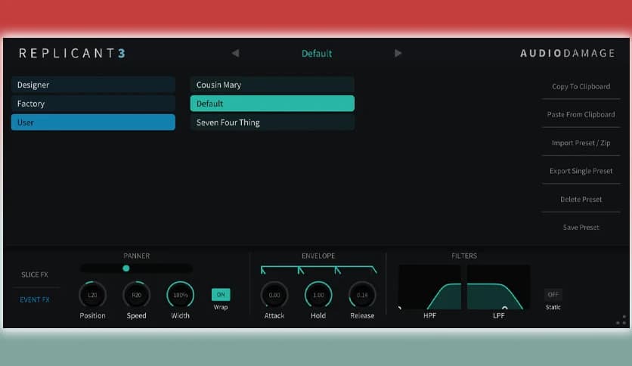The image size is (632, 366).
Task: Load the Cousin Mary preset
Action: [x=272, y=85]
